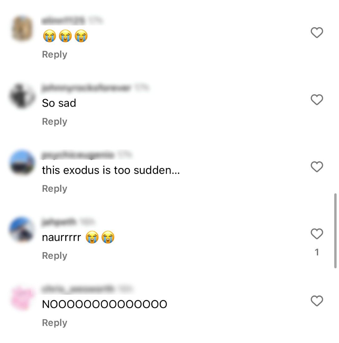The image size is (339, 343).
Task: Like the 'NOOOOOOOOOOOOOO' comment
Action: coord(317,301)
